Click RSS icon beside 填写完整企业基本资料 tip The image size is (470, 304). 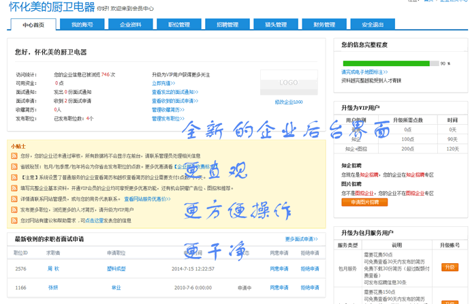pyautogui.click(x=14, y=188)
